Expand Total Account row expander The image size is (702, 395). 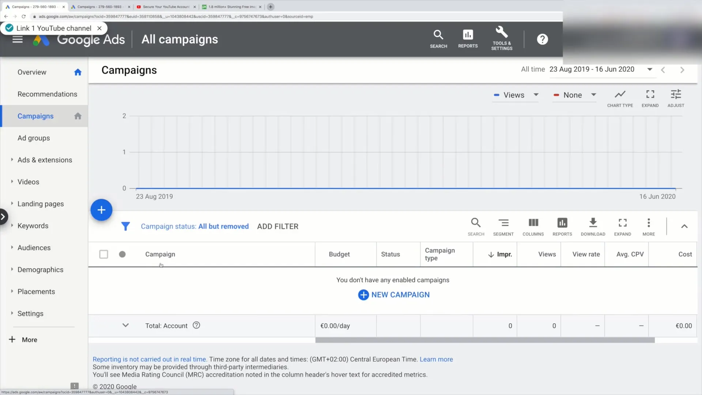pos(125,326)
